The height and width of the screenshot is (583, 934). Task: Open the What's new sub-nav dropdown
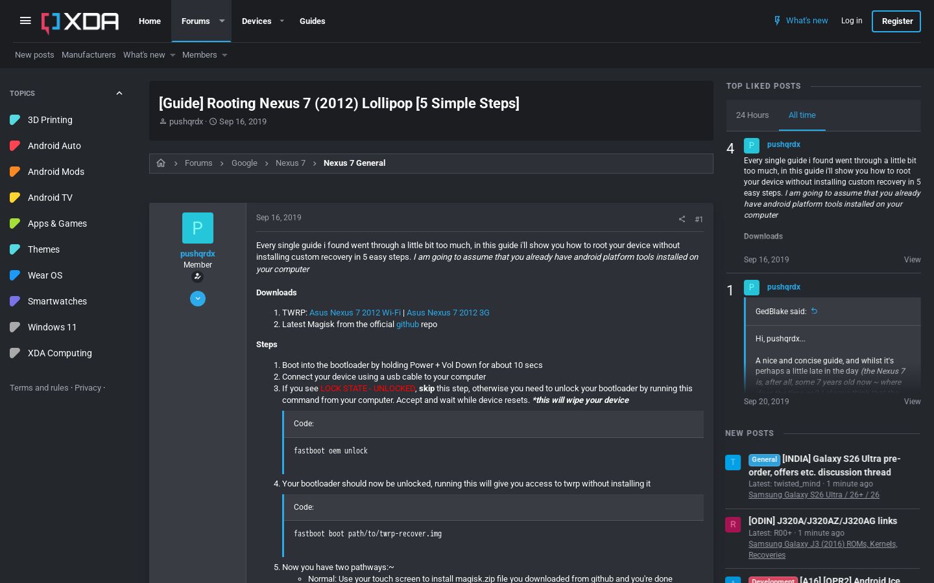(173, 55)
